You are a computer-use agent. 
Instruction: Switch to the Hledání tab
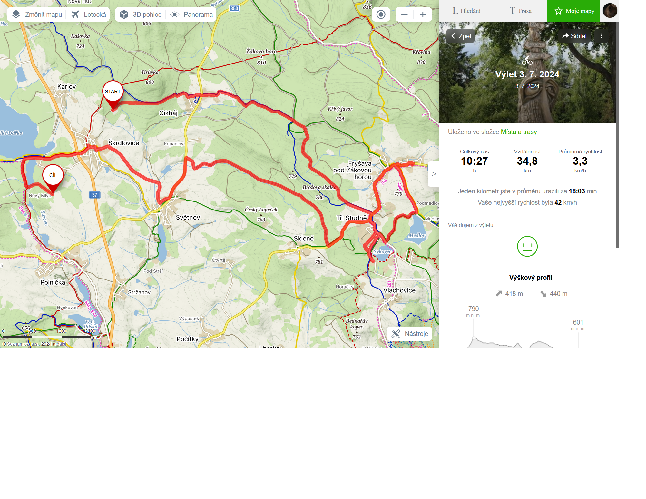[x=466, y=11]
